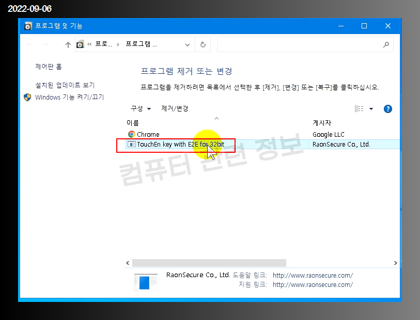The height and width of the screenshot is (320, 420).
Task: Click the search magnifier icon
Action: [386, 44]
